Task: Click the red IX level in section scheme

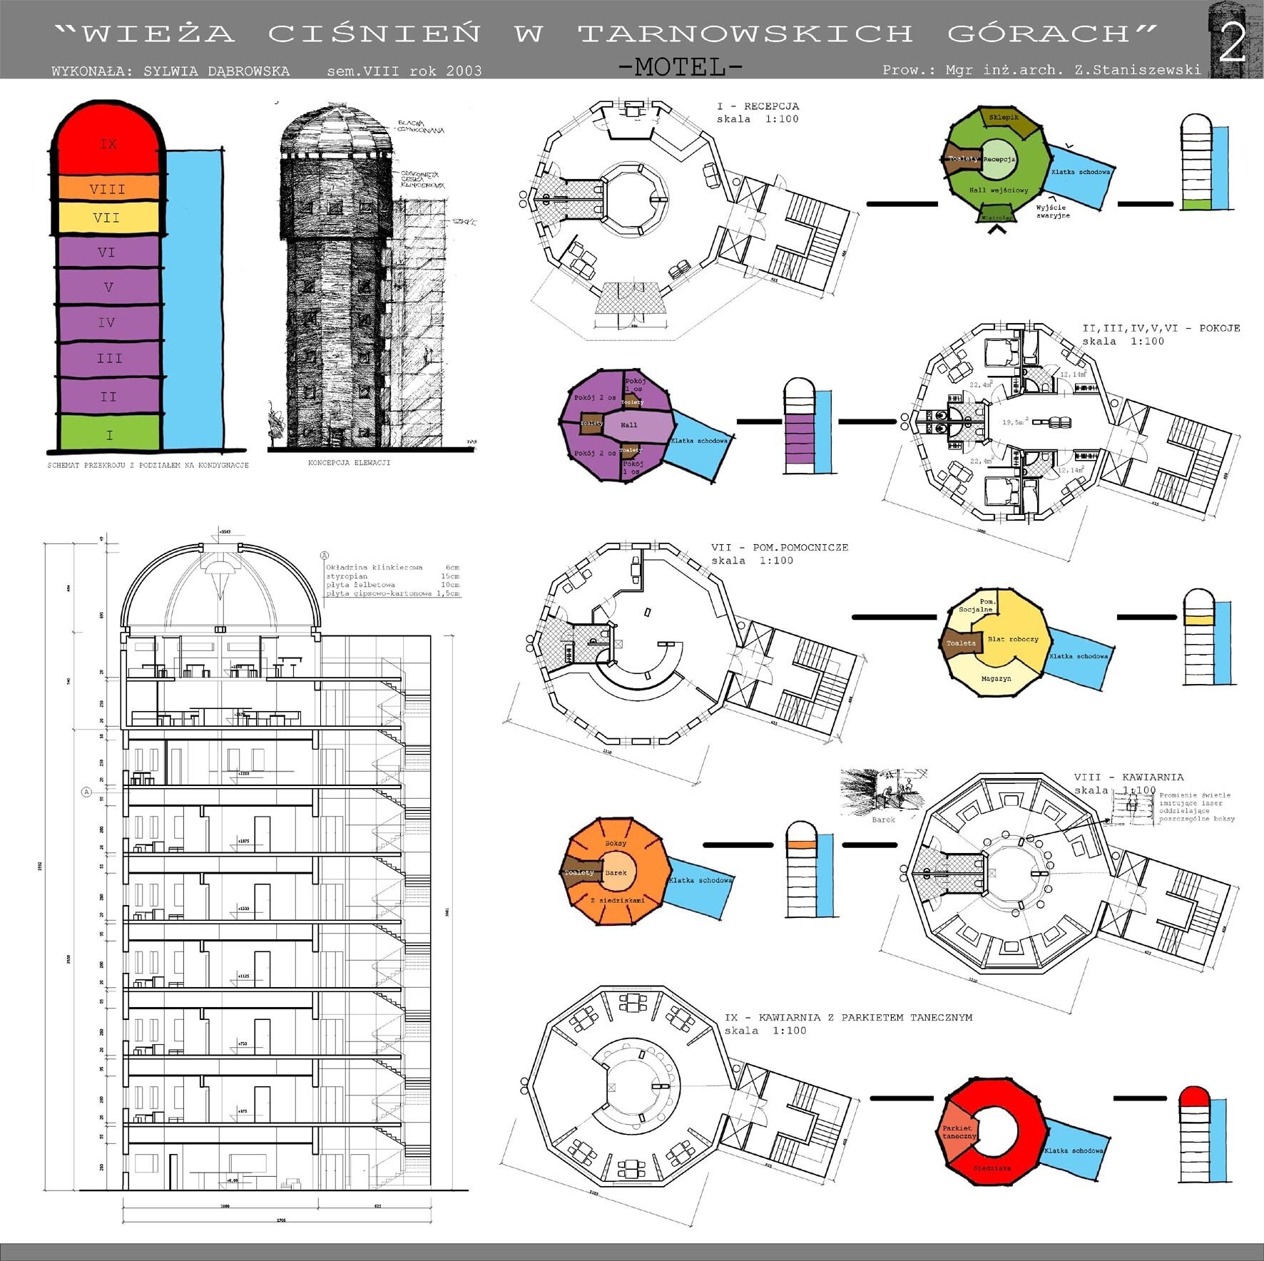Action: 108,143
